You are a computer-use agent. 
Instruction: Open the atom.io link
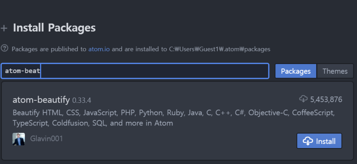pyautogui.click(x=99, y=49)
